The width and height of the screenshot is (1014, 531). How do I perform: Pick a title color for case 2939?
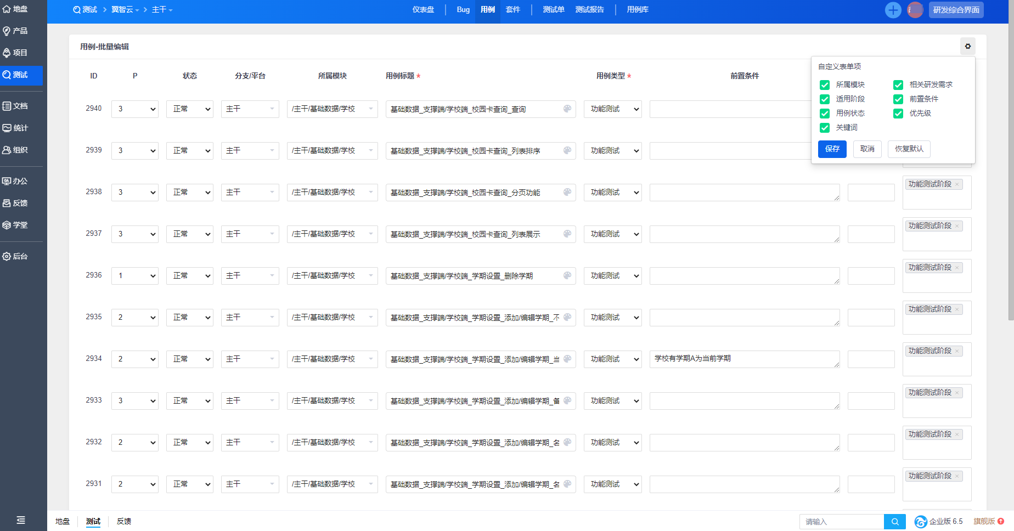(567, 150)
